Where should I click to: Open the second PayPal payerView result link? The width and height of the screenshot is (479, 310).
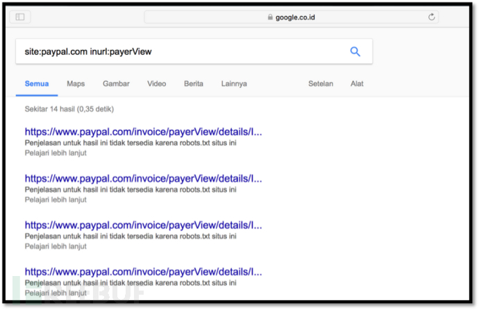[143, 178]
